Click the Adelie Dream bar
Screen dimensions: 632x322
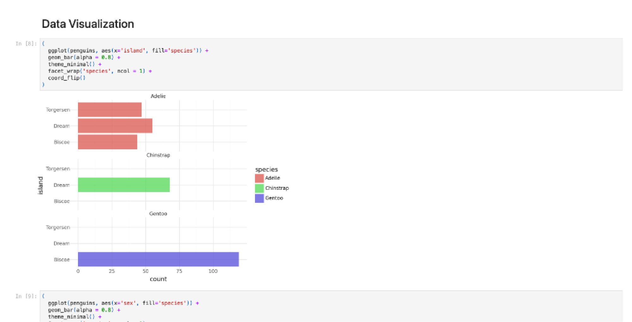pyautogui.click(x=115, y=126)
